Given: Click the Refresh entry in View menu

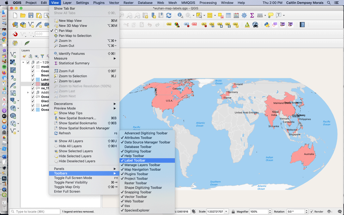Looking at the screenshot, I should pos(84,133).
